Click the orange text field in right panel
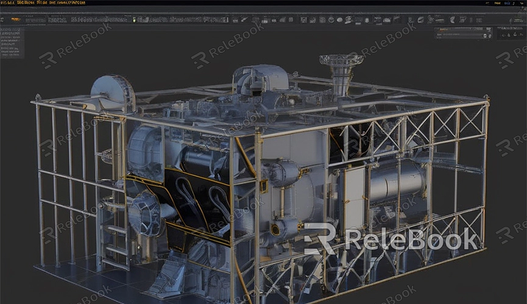The width and height of the screenshot is (527, 304). tap(444, 30)
